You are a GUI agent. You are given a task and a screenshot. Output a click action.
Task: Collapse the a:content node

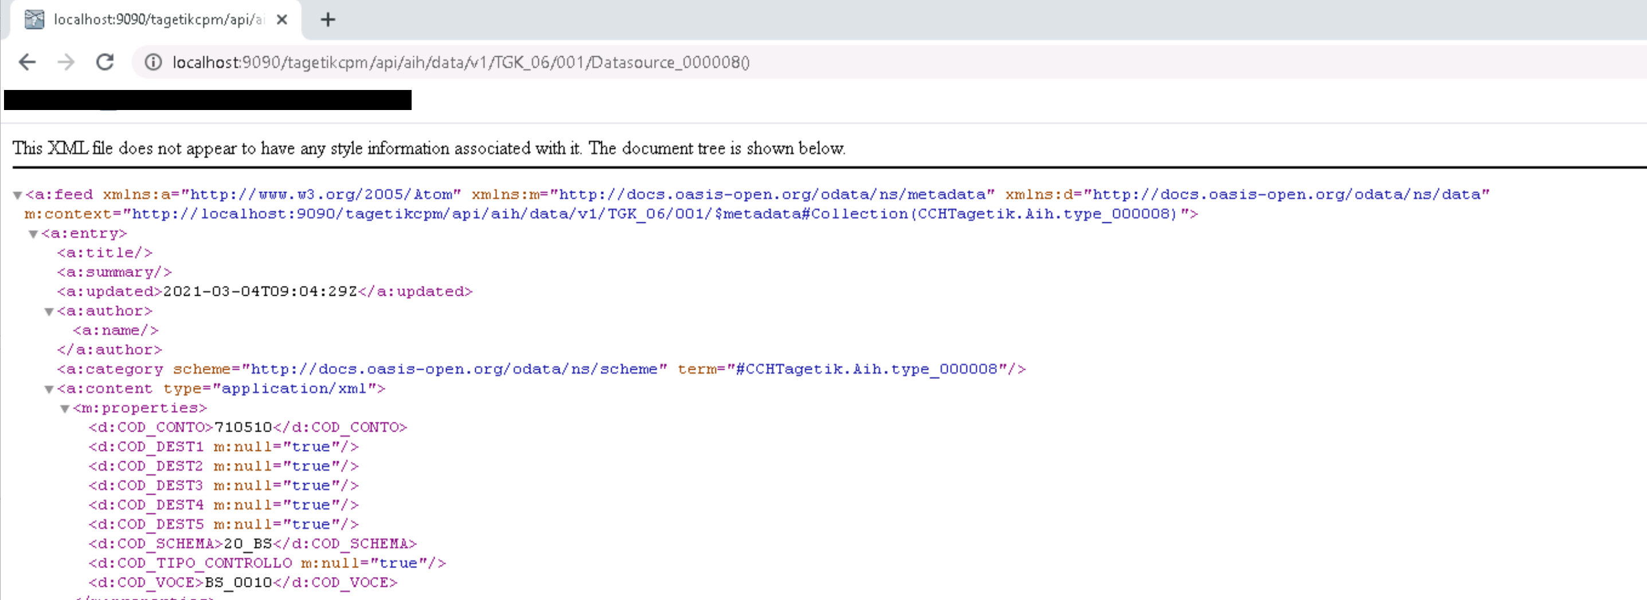click(49, 390)
